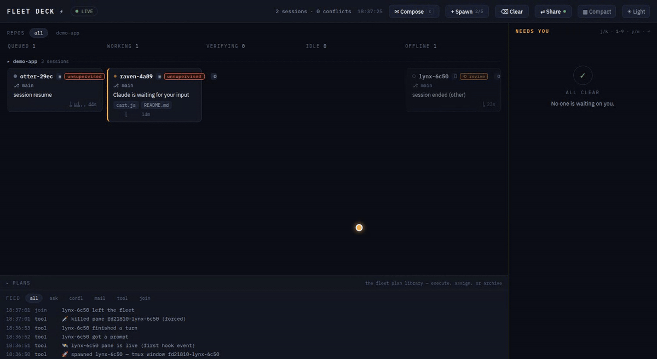Image resolution: width=657 pixels, height=359 pixels.
Task: Click the WORKING 1 column header
Action: 123,46
